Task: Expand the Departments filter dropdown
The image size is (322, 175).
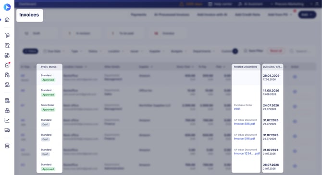Action: point(204,51)
